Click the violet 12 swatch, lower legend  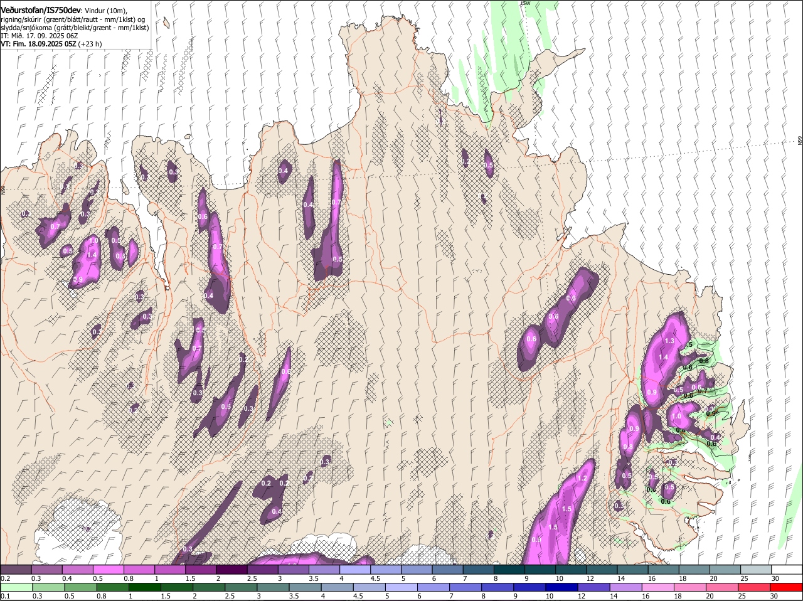point(593,588)
